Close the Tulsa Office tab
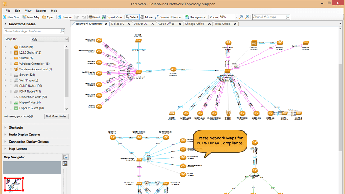This screenshot has width=345, height=194. point(235,24)
